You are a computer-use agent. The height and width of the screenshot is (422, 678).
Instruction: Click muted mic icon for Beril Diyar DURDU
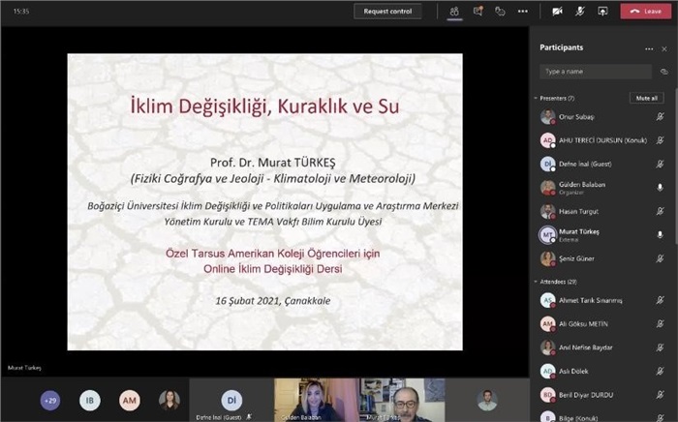[x=660, y=395]
